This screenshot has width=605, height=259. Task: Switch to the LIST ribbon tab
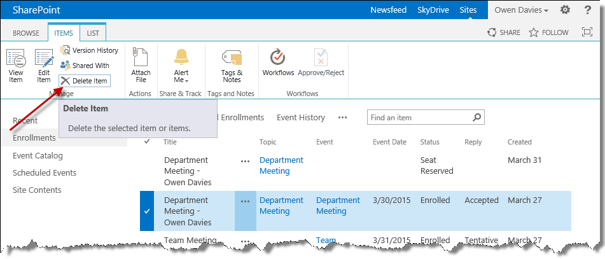point(93,32)
